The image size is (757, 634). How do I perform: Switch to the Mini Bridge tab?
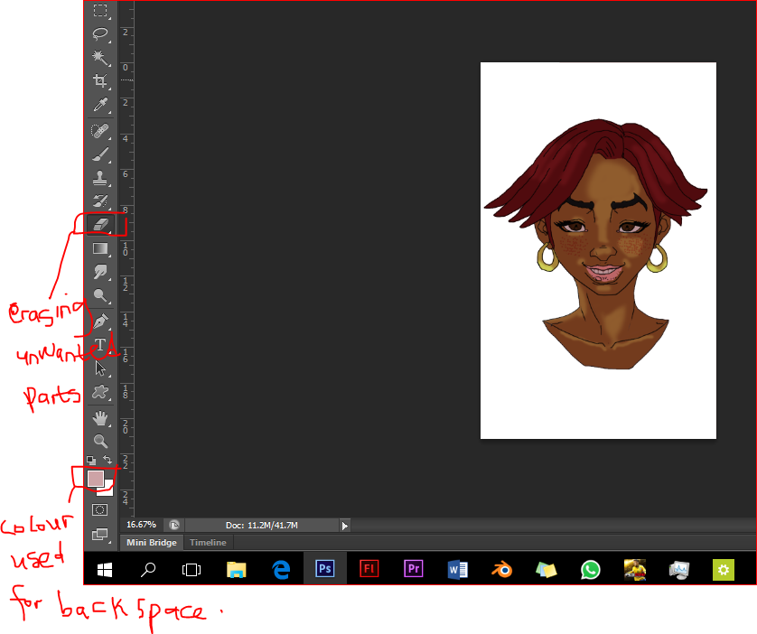click(x=152, y=542)
